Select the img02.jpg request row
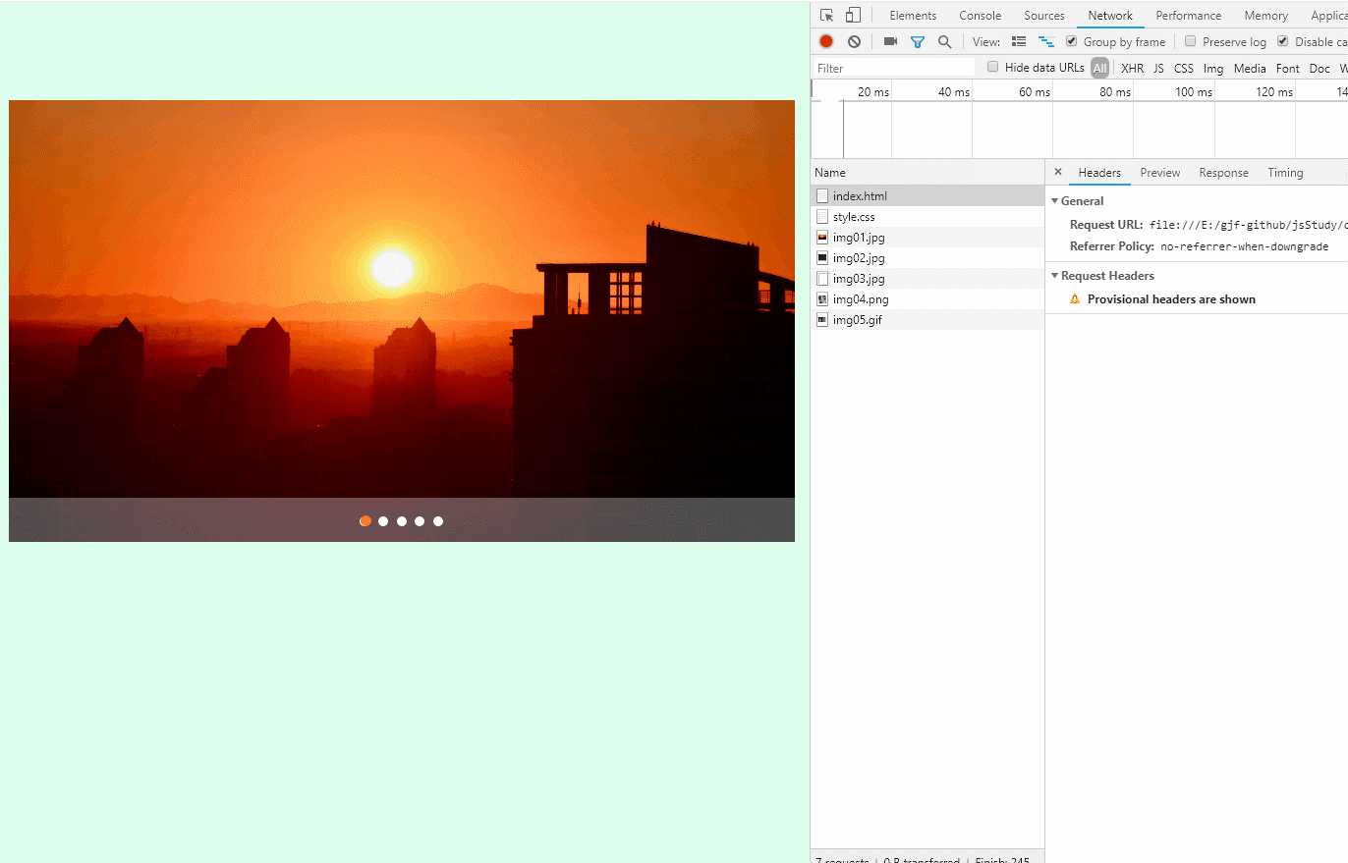Viewport: 1348px width, 863px height. (927, 258)
